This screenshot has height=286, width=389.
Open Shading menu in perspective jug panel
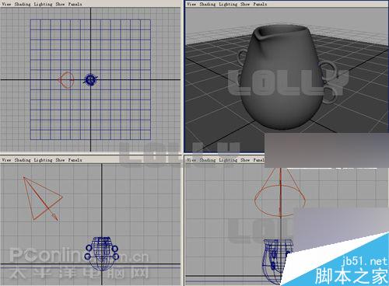[208, 4]
